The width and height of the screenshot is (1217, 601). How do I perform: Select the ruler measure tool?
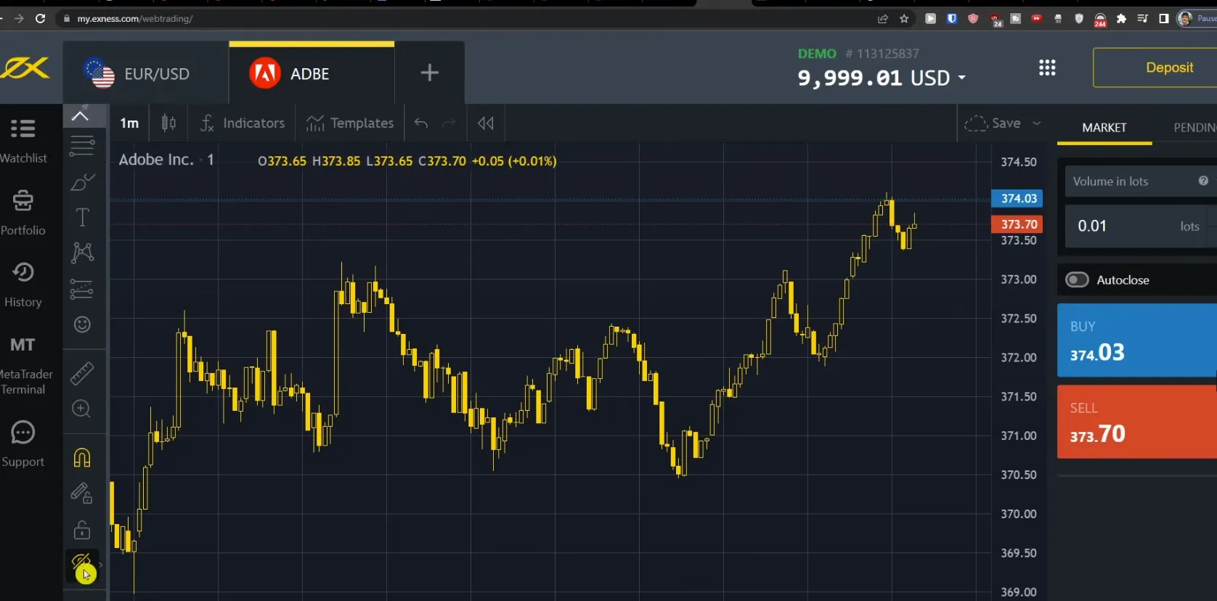(82, 373)
